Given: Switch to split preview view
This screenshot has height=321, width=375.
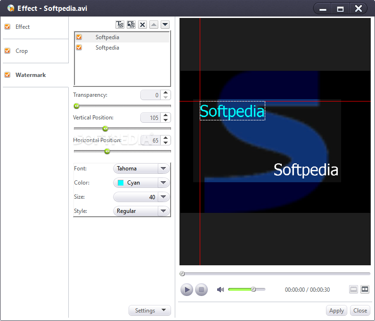Looking at the screenshot, I should click(365, 289).
